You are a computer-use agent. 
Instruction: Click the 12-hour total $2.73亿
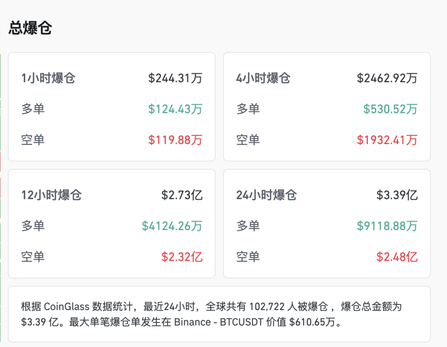182,195
